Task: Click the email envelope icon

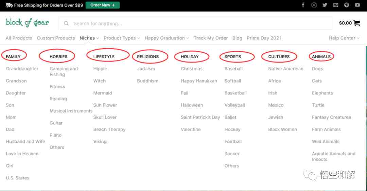Action: [x=336, y=5]
